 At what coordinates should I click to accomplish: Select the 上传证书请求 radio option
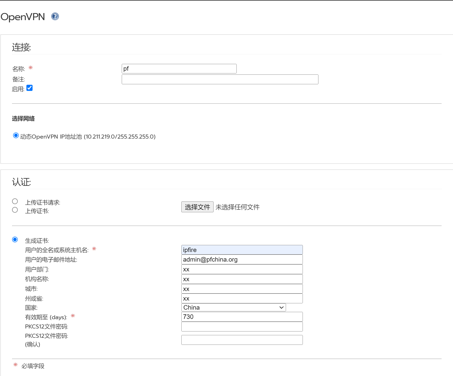click(x=15, y=201)
